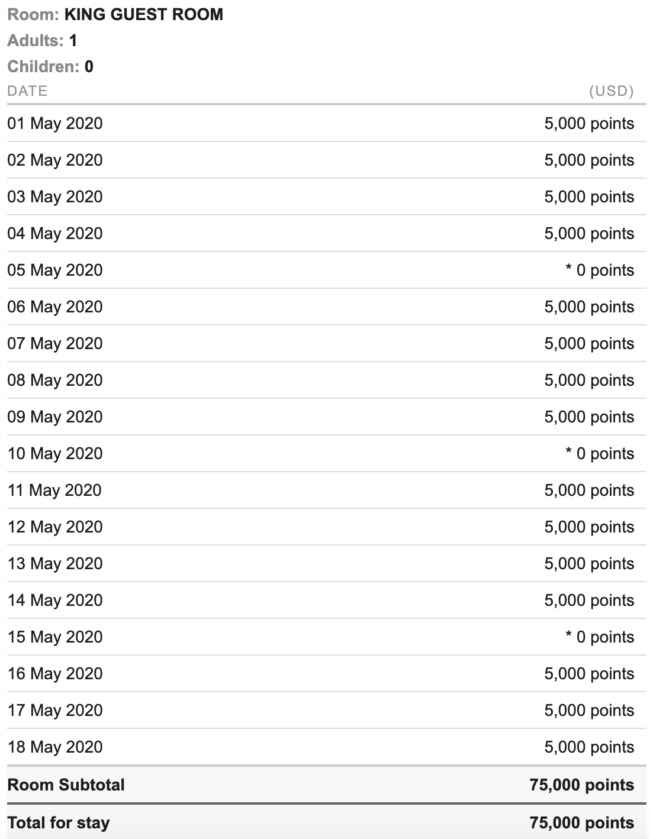The image size is (650, 839).
Task: Click the 0 points value for 05 May 2020
Action: 600,270
